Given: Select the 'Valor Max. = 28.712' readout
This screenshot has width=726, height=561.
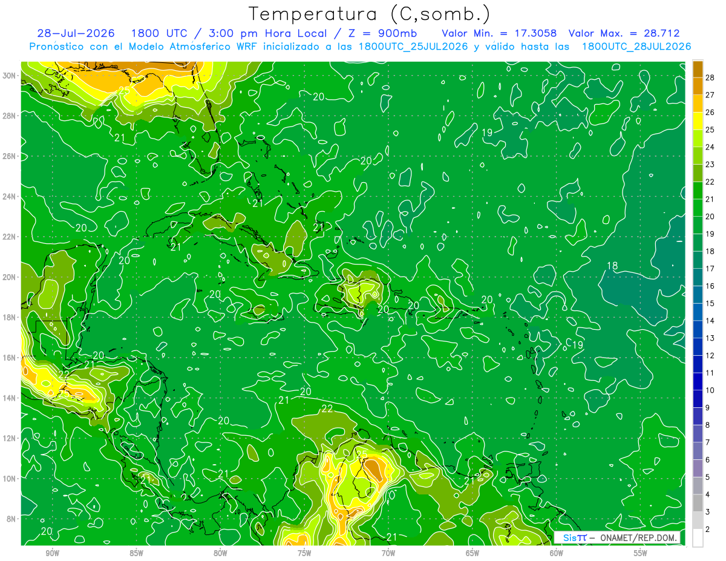Looking at the screenshot, I should (624, 33).
